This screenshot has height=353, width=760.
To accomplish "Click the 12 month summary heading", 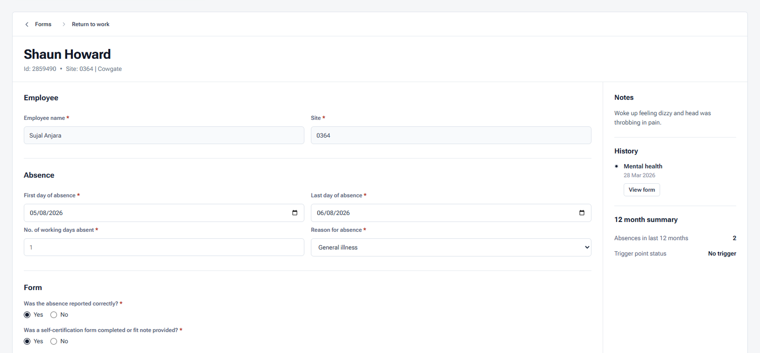I will tap(646, 220).
